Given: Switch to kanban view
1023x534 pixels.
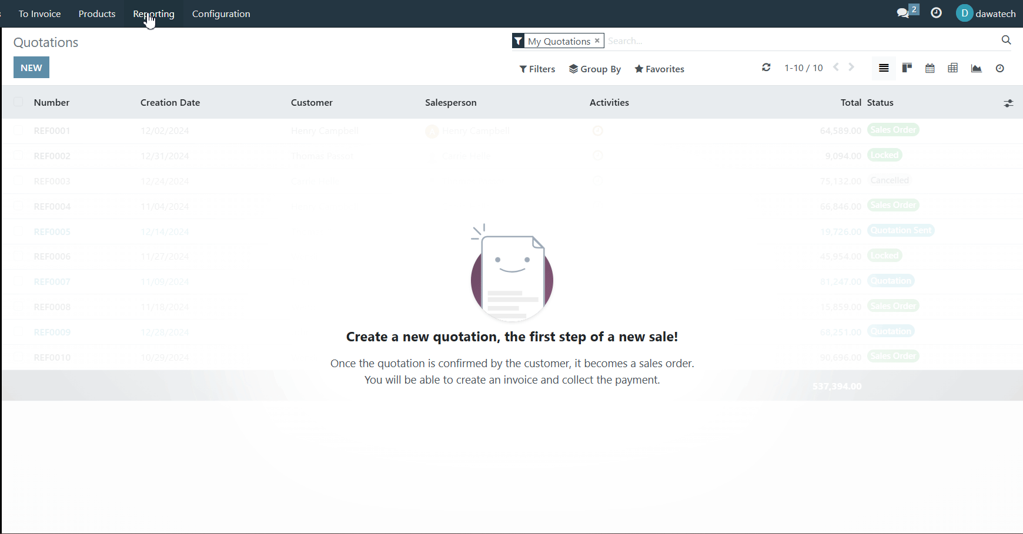Looking at the screenshot, I should (907, 68).
